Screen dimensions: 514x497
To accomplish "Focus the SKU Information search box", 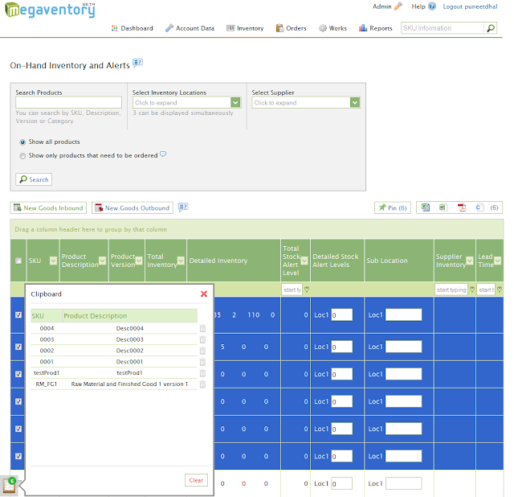I will 443,28.
